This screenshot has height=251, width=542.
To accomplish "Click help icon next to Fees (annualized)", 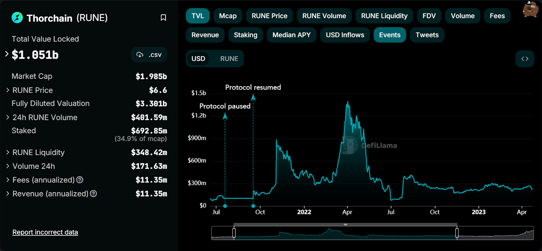I will tap(80, 180).
